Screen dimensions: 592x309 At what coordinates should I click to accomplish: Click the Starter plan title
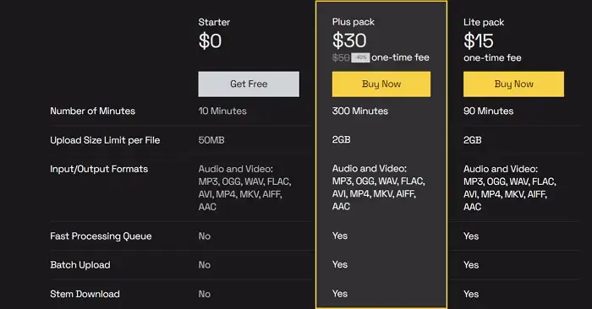click(214, 22)
